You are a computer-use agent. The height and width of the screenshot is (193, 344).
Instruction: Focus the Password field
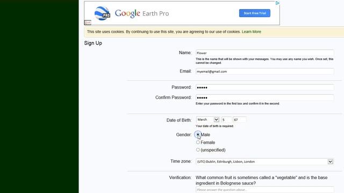click(x=264, y=87)
